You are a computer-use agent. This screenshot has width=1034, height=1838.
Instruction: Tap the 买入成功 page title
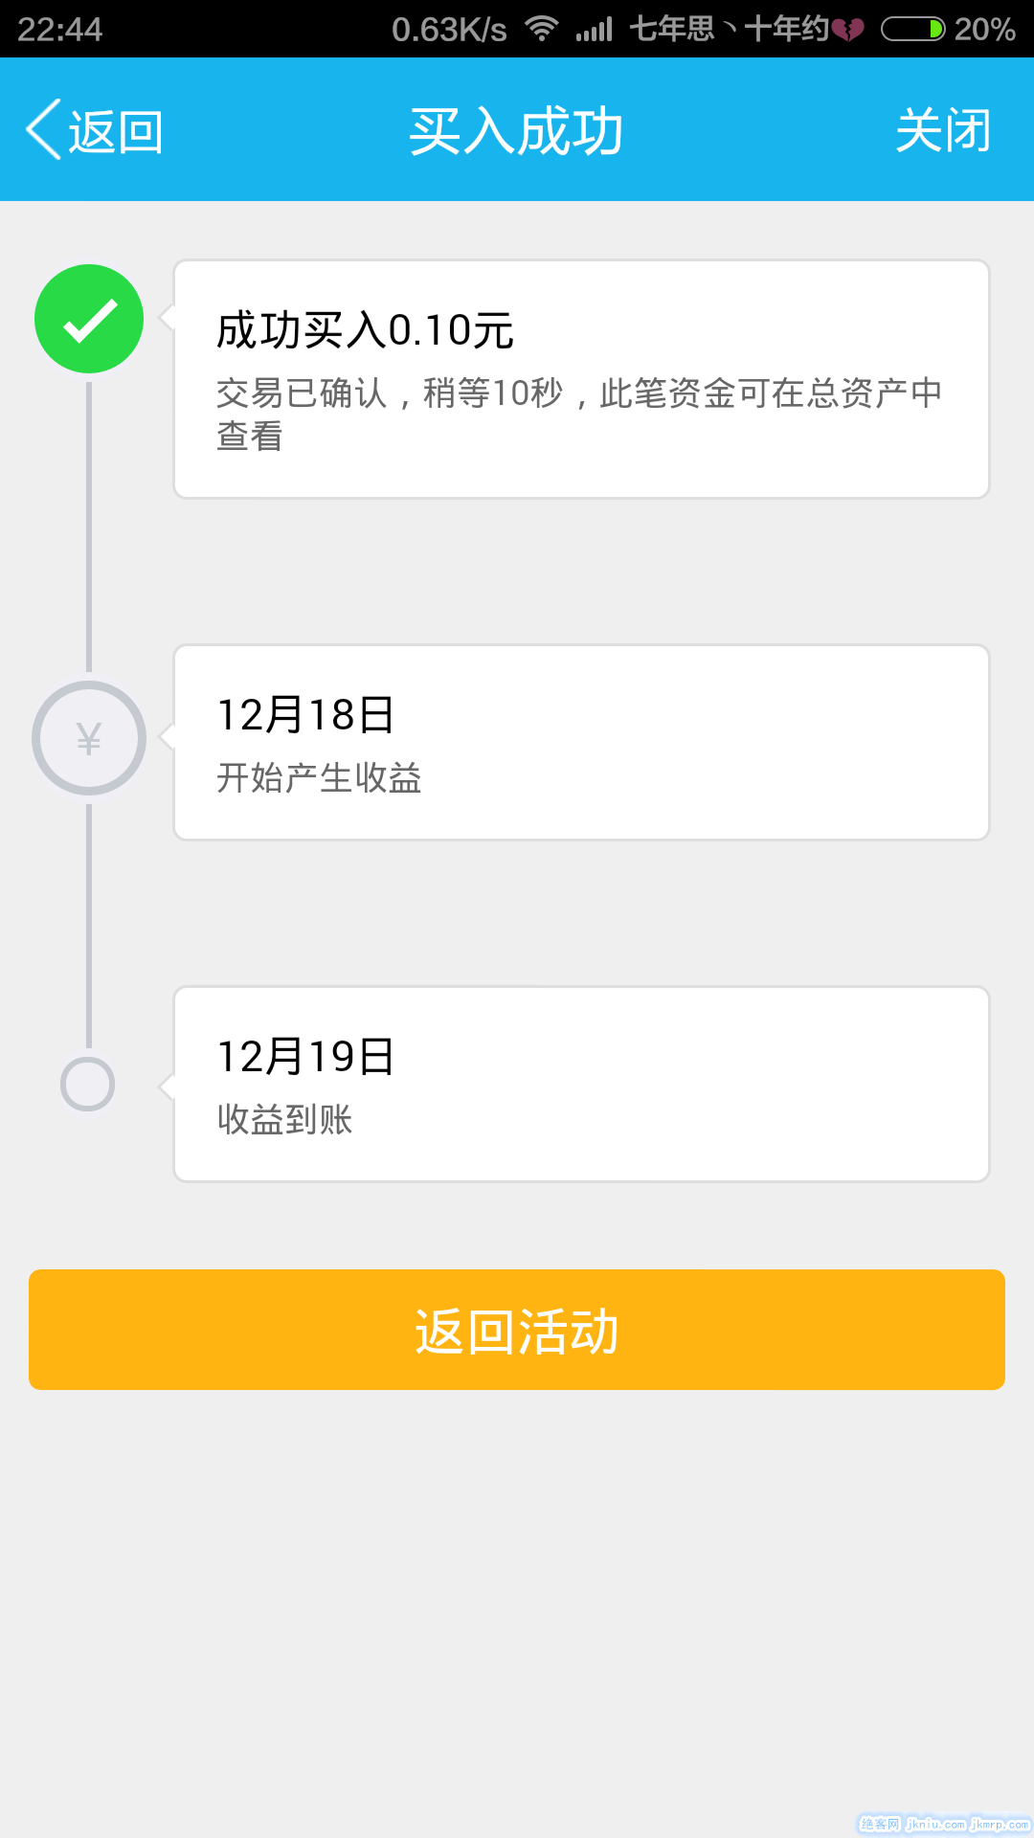516,131
